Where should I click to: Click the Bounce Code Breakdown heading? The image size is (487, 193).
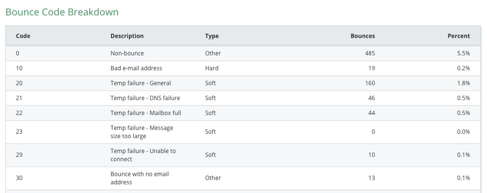(x=62, y=12)
